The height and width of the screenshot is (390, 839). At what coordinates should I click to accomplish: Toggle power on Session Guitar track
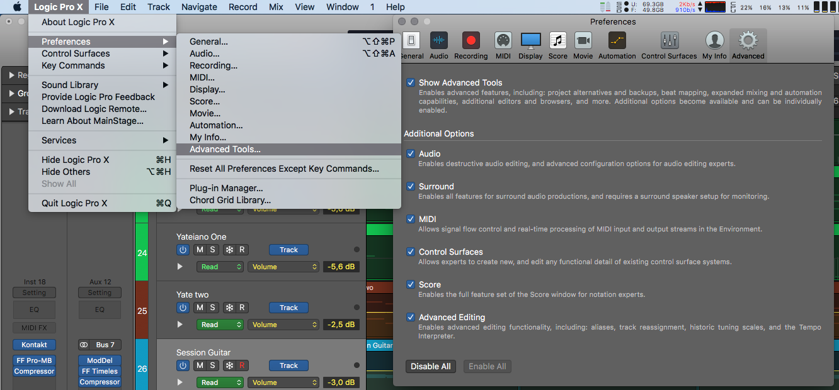[x=183, y=365]
